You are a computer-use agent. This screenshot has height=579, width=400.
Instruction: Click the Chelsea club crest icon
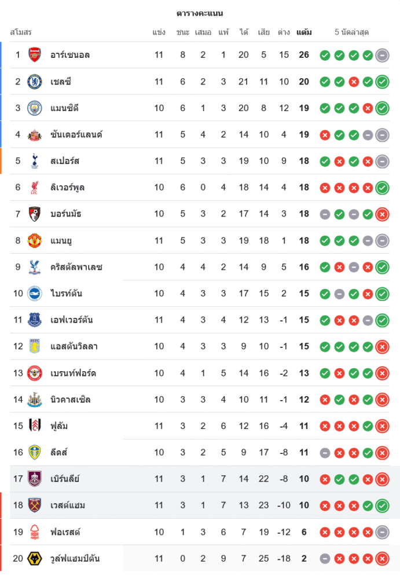pos(35,82)
